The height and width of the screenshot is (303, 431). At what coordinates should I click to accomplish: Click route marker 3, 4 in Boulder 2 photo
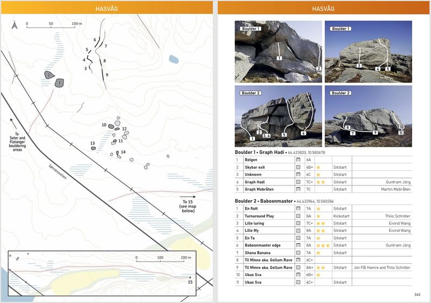[266, 135]
